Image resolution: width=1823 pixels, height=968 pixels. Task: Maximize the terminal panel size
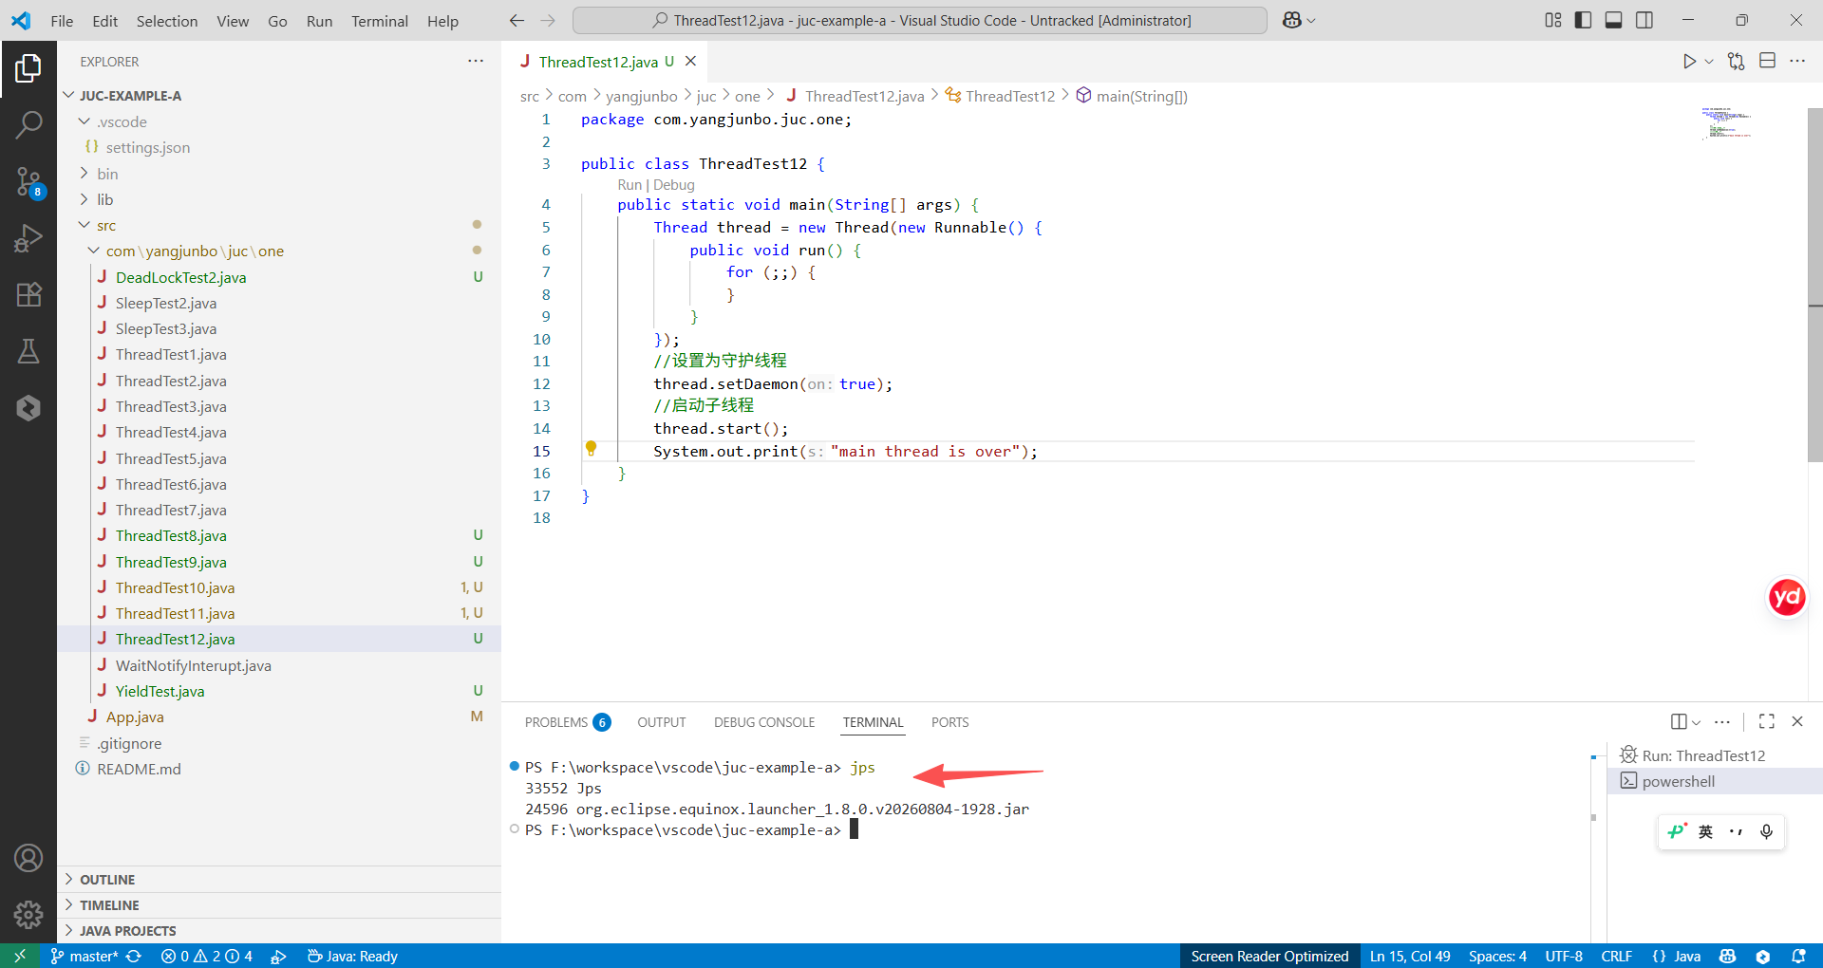pyautogui.click(x=1766, y=721)
